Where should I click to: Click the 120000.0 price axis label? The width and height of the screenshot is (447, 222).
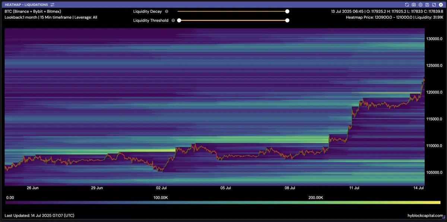pyautogui.click(x=434, y=92)
